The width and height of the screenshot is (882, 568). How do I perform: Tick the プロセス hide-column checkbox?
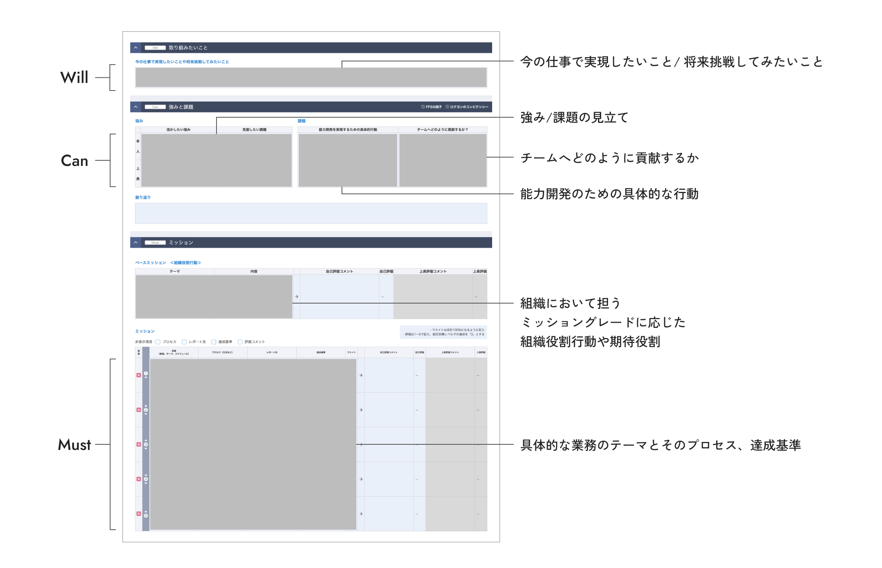click(x=158, y=342)
